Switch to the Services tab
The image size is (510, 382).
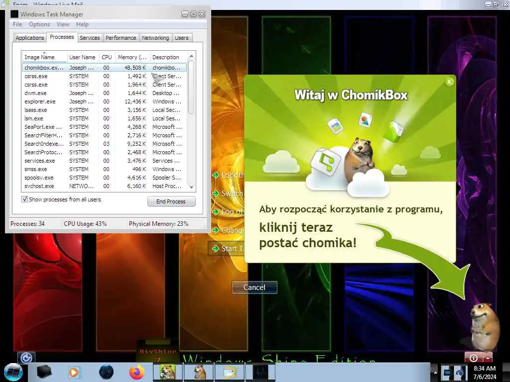[x=90, y=38]
